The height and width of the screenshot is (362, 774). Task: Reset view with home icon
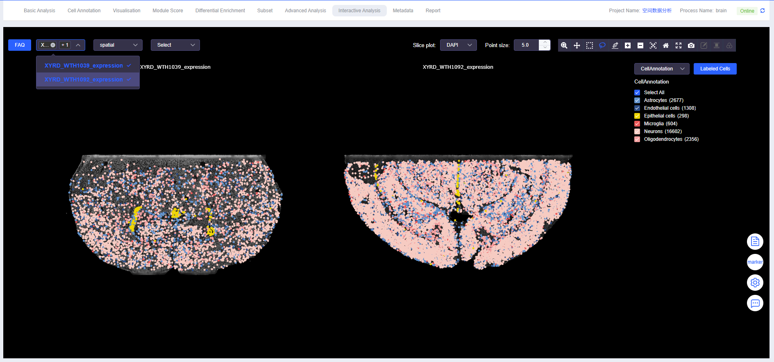pos(666,45)
